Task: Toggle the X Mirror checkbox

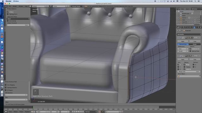Action: 8,12
